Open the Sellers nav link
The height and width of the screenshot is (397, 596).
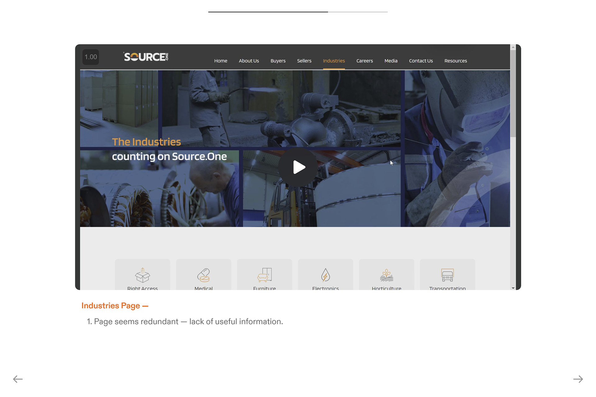coord(304,61)
